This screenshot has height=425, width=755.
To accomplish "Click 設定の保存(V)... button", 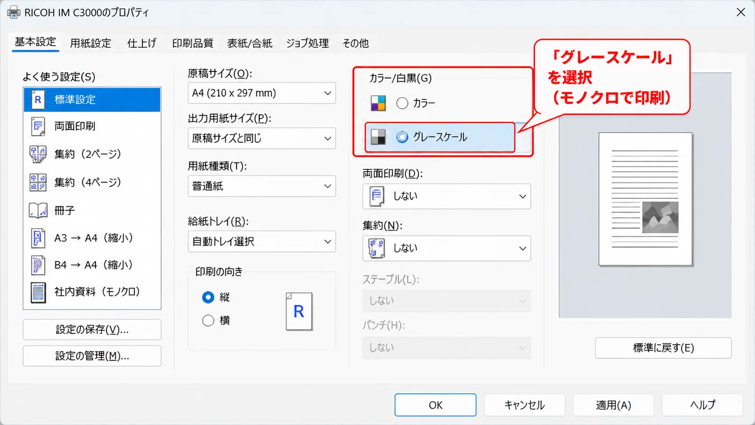I will coord(92,330).
